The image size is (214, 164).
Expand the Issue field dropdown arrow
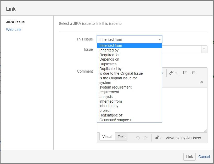[204, 49]
